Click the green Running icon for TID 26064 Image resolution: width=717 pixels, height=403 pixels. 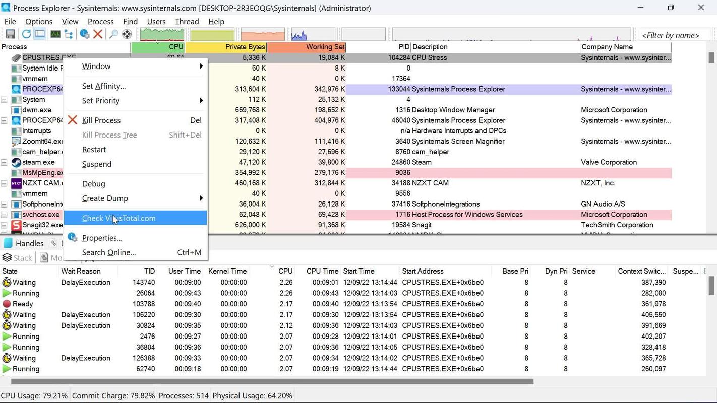point(7,293)
